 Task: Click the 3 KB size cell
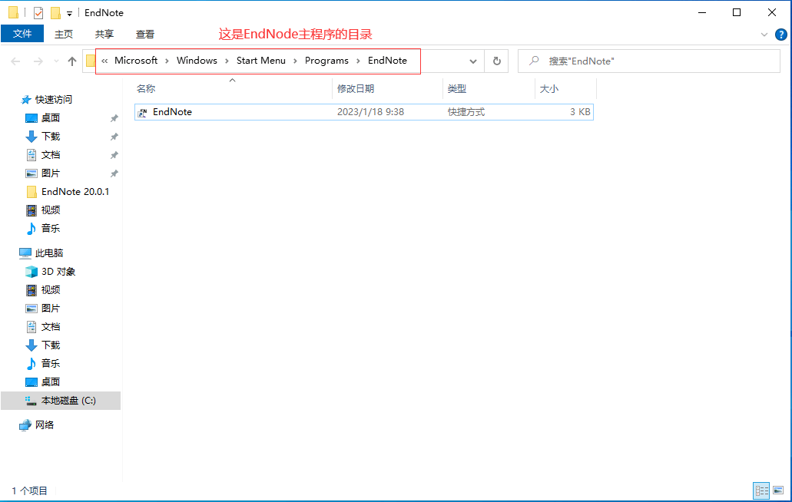point(580,112)
